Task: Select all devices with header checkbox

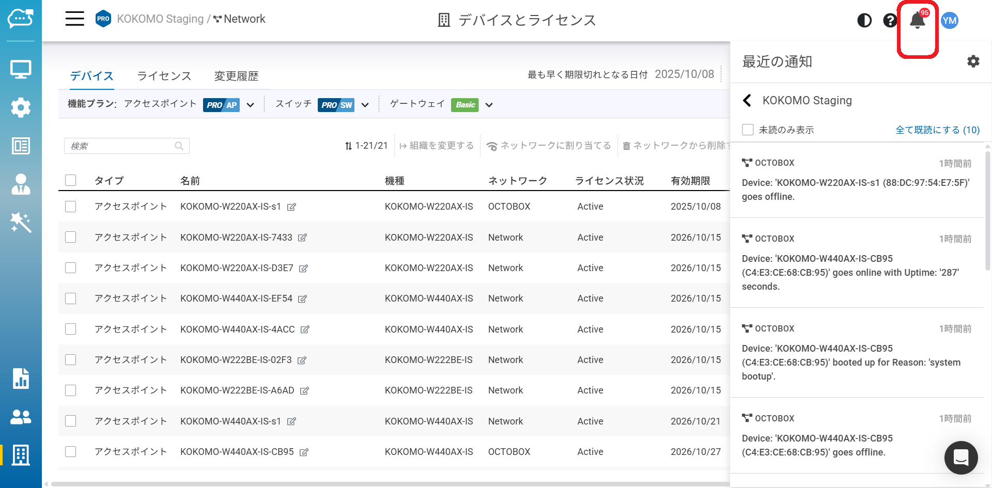Action: pyautogui.click(x=71, y=180)
